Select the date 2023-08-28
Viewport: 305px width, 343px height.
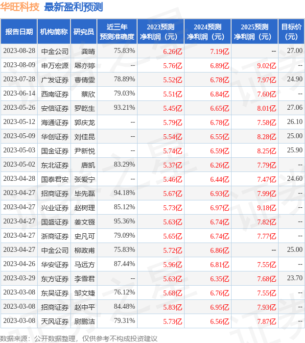19,50
